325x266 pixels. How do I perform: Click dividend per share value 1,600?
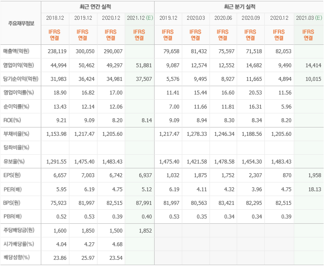pyautogui.click(x=60, y=231)
